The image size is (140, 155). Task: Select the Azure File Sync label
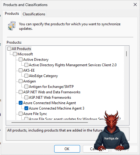click(x=35, y=114)
